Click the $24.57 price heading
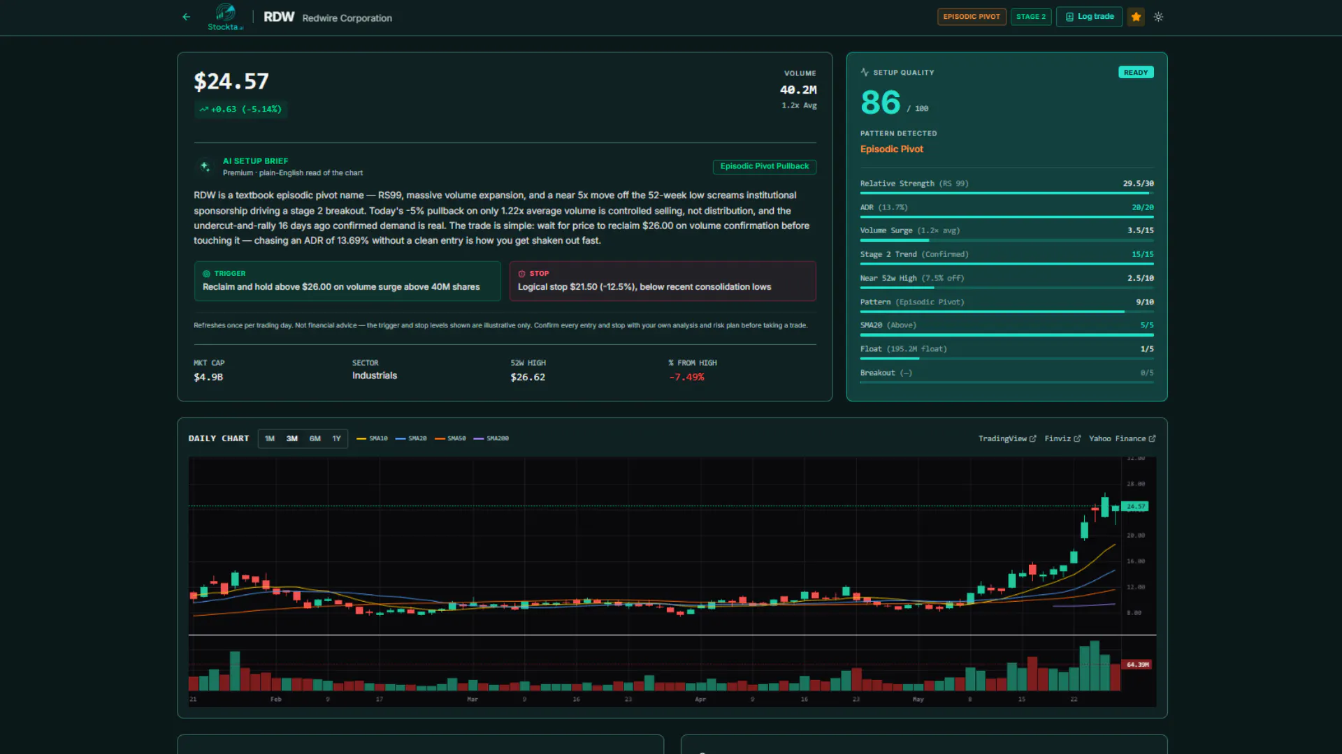The height and width of the screenshot is (754, 1342). (x=231, y=82)
